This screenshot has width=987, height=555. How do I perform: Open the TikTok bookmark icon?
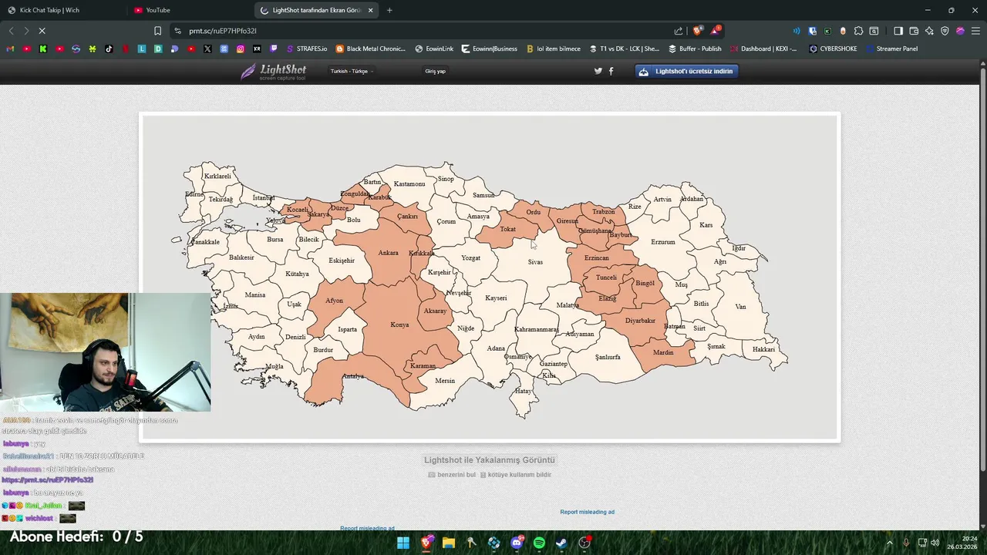coord(109,49)
